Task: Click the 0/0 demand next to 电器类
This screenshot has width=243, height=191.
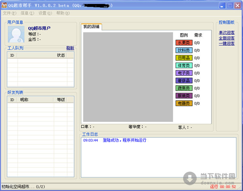Action: click(197, 103)
